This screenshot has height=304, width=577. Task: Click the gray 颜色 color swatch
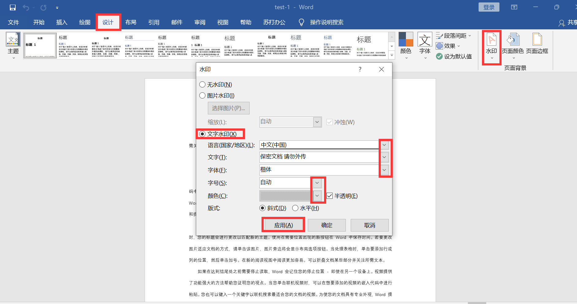tap(286, 196)
